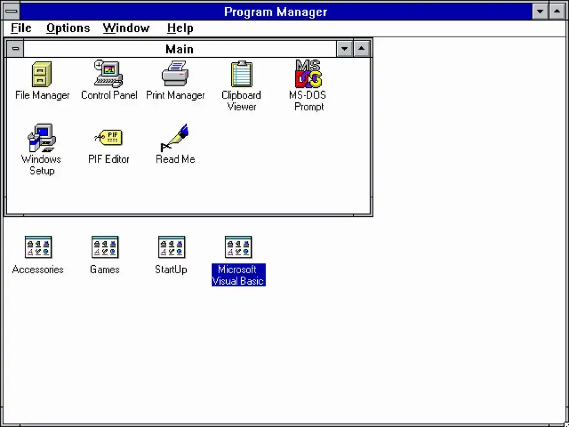Click the 'MS-DOS Prompt' label text
Image resolution: width=569 pixels, height=427 pixels.
308,101
